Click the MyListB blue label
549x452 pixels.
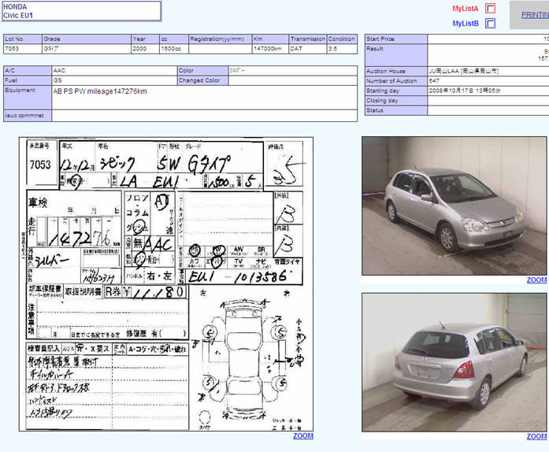(465, 24)
